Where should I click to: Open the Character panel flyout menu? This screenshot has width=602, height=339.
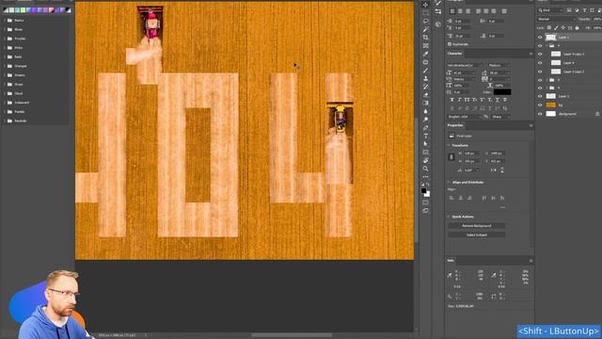[x=531, y=54]
